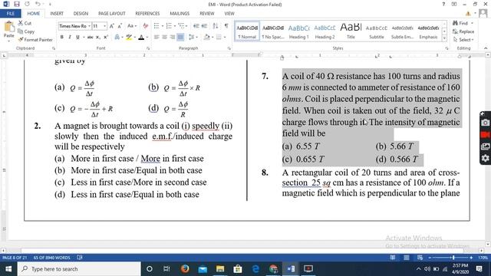This screenshot has width=491, height=276.
Task: Click the Windows search box
Action: point(79,269)
